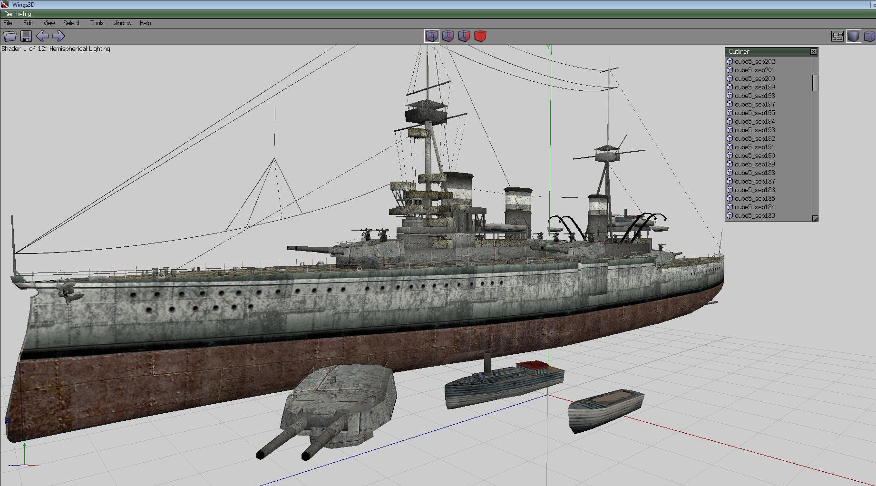This screenshot has height=486, width=876.
Task: Toggle smooth shaded preview icon
Action: tap(854, 36)
